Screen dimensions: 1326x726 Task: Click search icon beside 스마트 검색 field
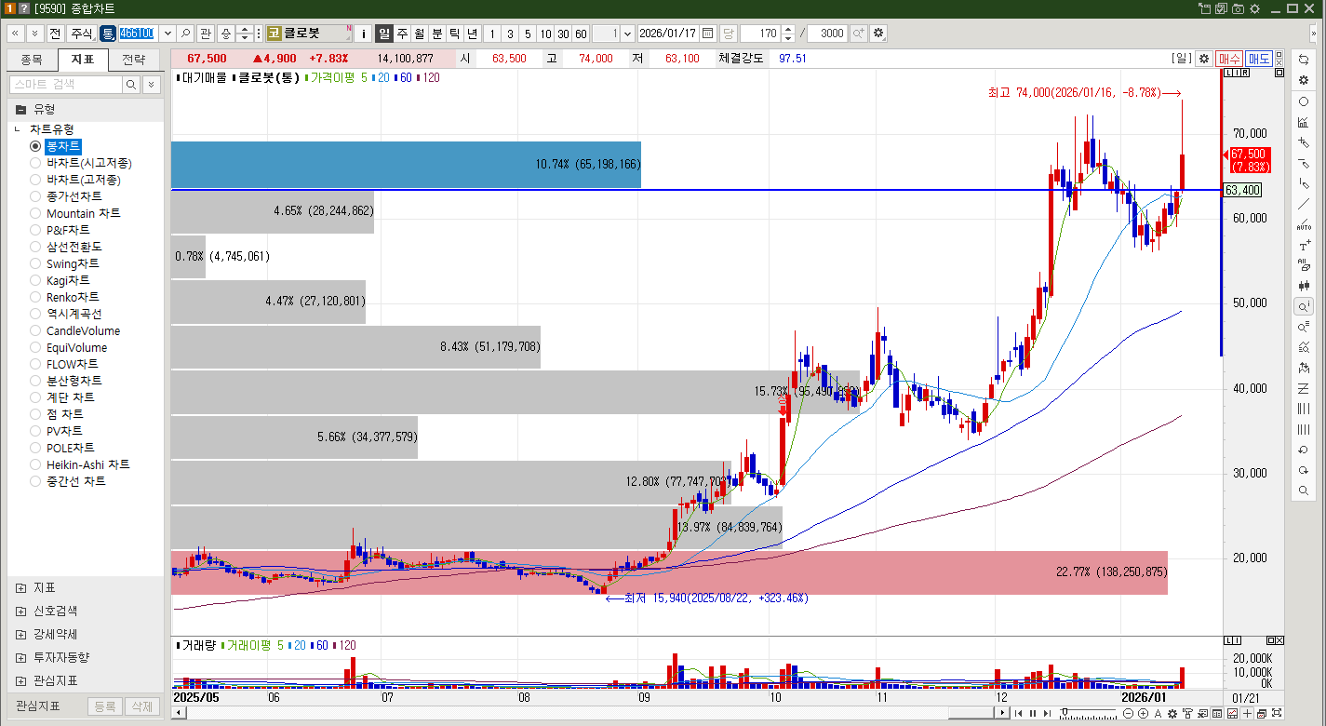point(131,85)
